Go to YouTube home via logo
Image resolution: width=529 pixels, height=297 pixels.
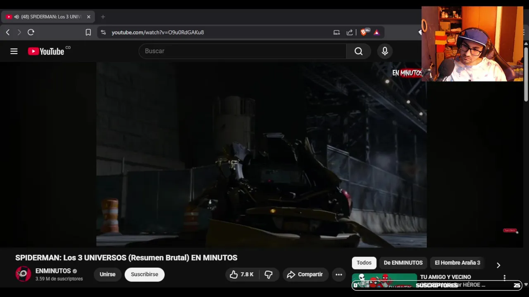(46, 51)
